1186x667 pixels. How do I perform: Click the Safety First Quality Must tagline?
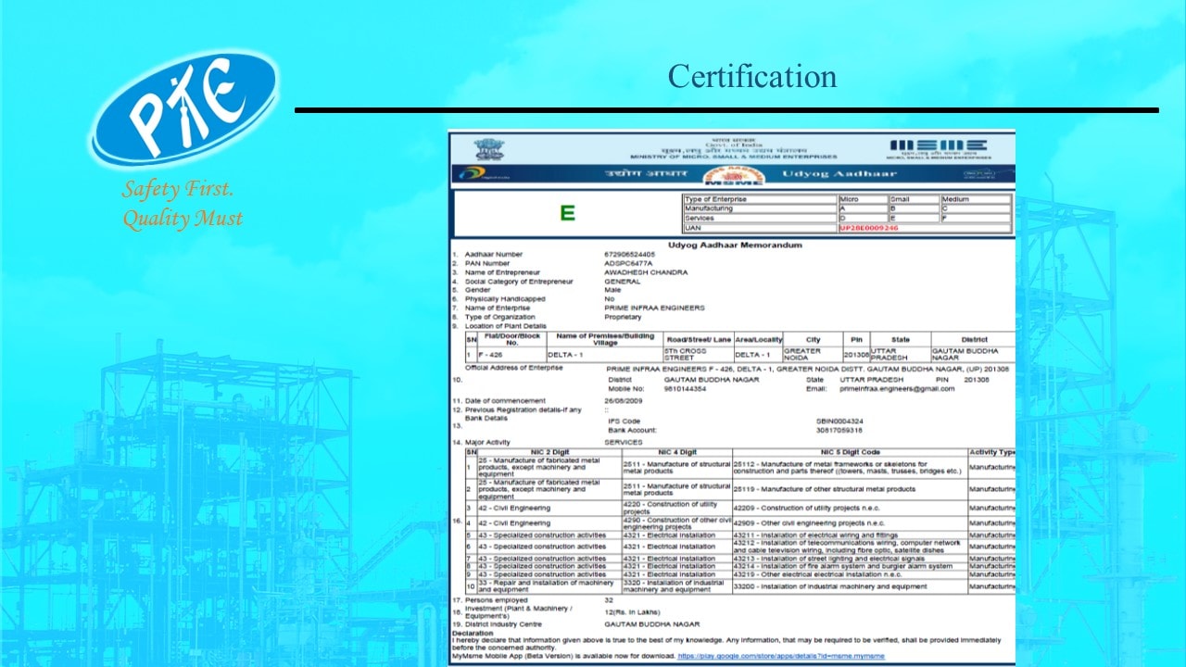pyautogui.click(x=183, y=204)
